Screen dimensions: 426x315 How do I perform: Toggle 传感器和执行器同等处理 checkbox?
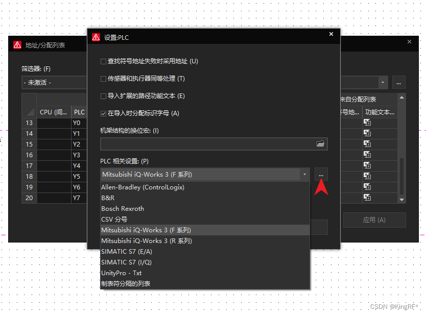pyautogui.click(x=104, y=79)
